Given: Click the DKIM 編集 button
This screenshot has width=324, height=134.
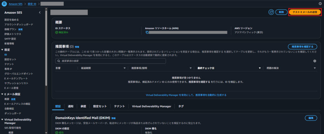Looking at the screenshot, I should pos(311,118).
